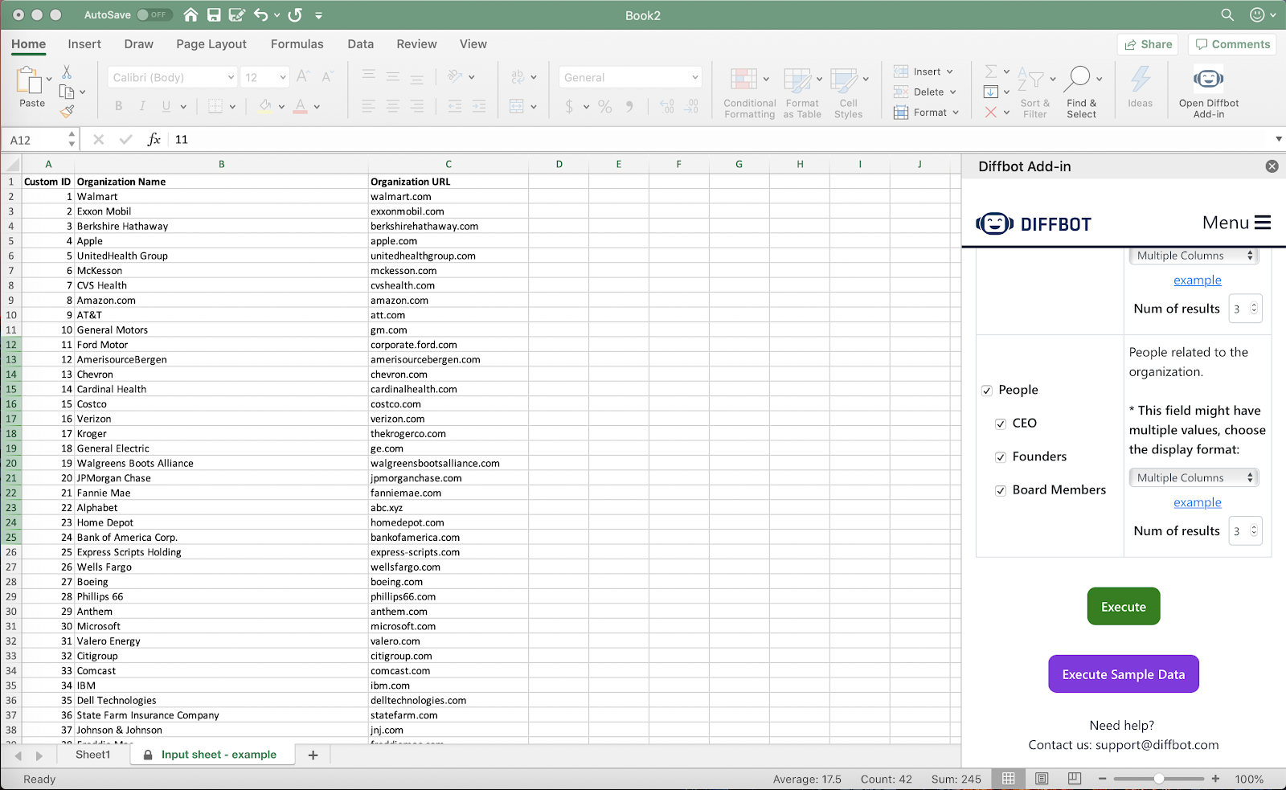Click the Undo arrow icon
The width and height of the screenshot is (1286, 790).
pos(260,14)
